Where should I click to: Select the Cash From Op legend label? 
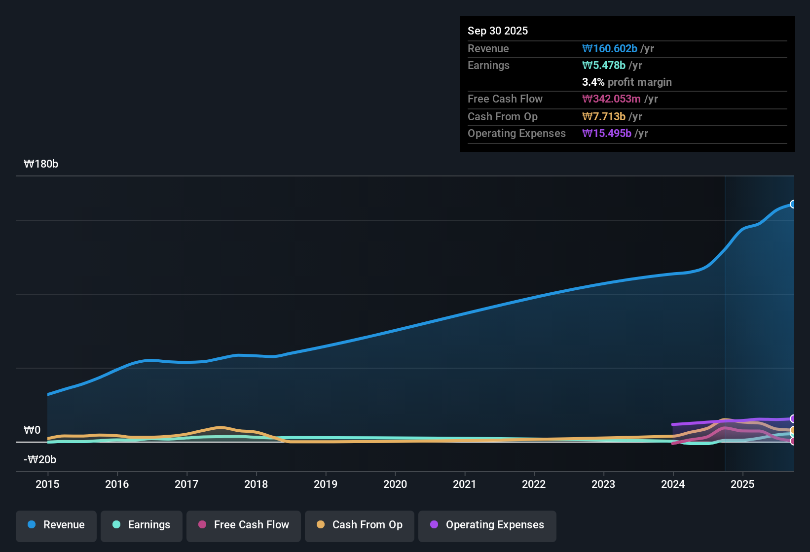tap(367, 525)
